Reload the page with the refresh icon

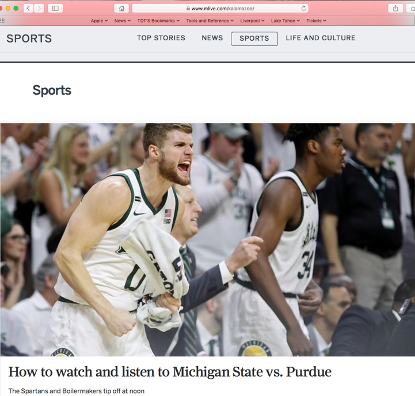304,9
